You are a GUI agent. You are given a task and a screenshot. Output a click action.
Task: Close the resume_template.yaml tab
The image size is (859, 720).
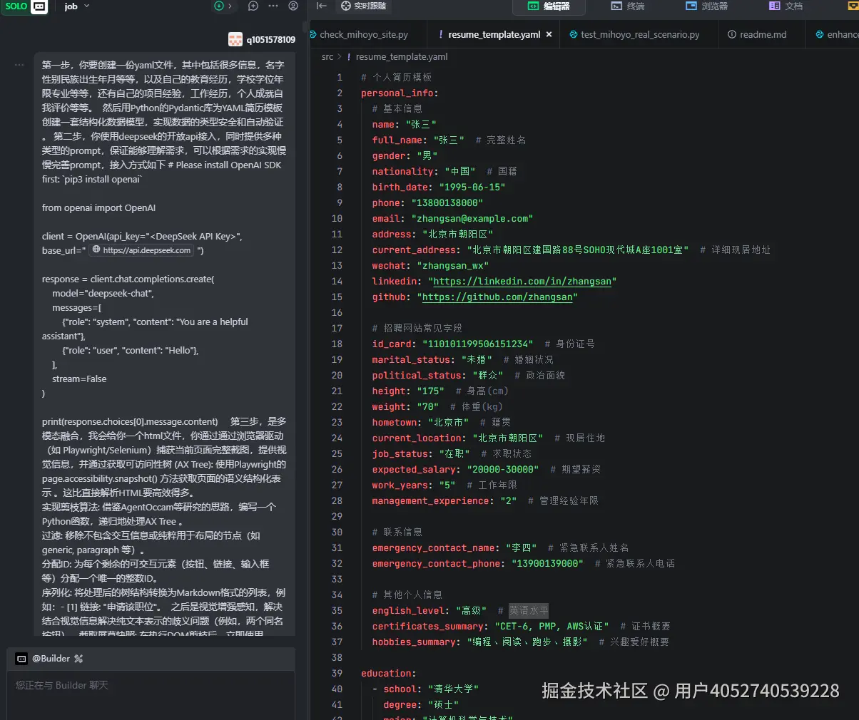click(x=549, y=34)
